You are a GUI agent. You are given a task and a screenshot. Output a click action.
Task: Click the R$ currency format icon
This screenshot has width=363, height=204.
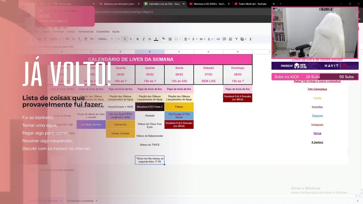coord(67,39)
